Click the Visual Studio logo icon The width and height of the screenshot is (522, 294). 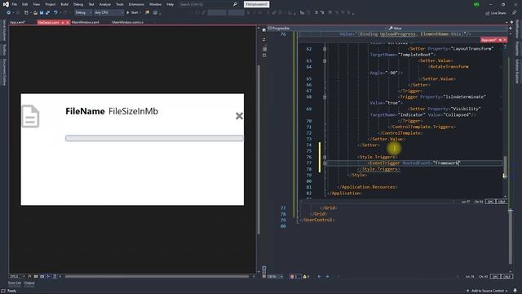pyautogui.click(x=6, y=4)
